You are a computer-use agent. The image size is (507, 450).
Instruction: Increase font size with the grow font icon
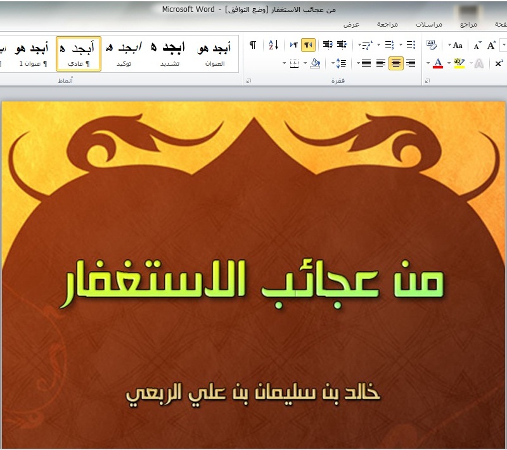click(x=492, y=45)
